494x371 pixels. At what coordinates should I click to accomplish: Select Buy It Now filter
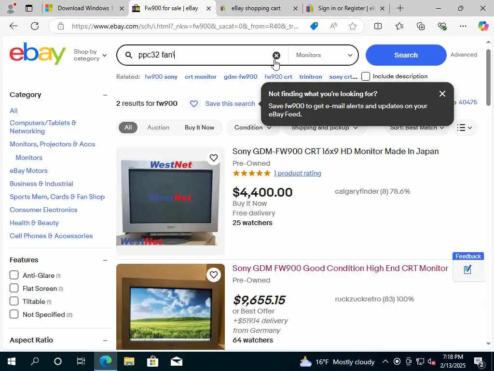[x=199, y=128]
